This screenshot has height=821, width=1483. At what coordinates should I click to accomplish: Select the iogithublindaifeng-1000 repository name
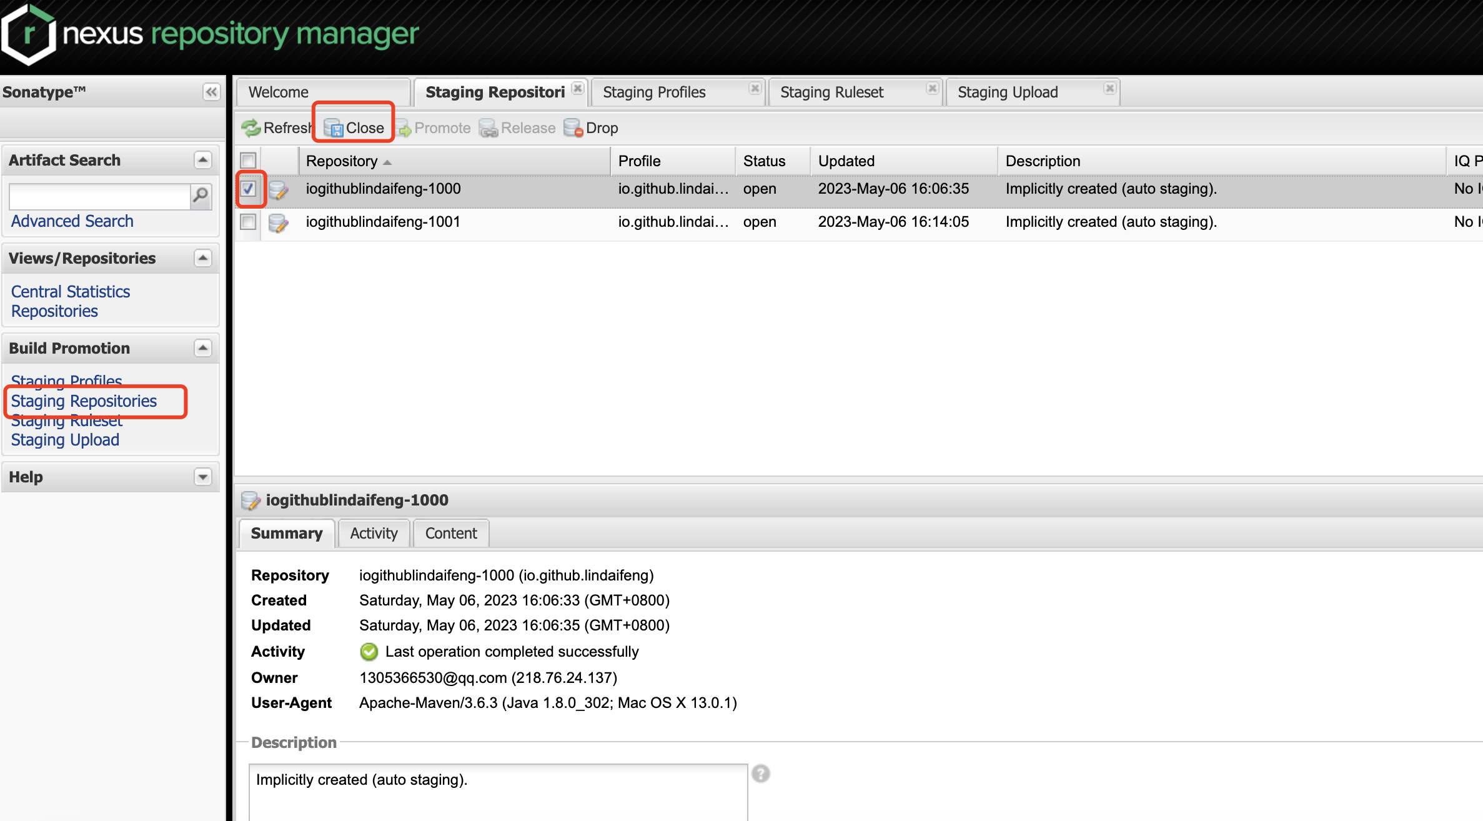pos(383,189)
